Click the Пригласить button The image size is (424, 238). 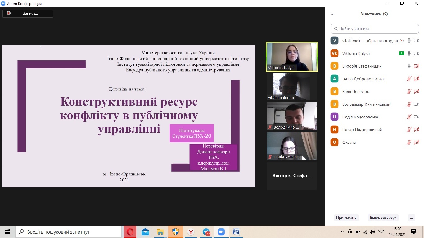tap(346, 218)
